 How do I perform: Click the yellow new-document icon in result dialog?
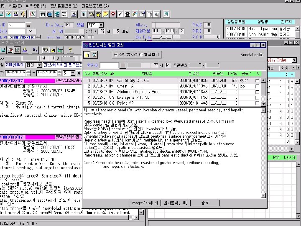(87, 55)
